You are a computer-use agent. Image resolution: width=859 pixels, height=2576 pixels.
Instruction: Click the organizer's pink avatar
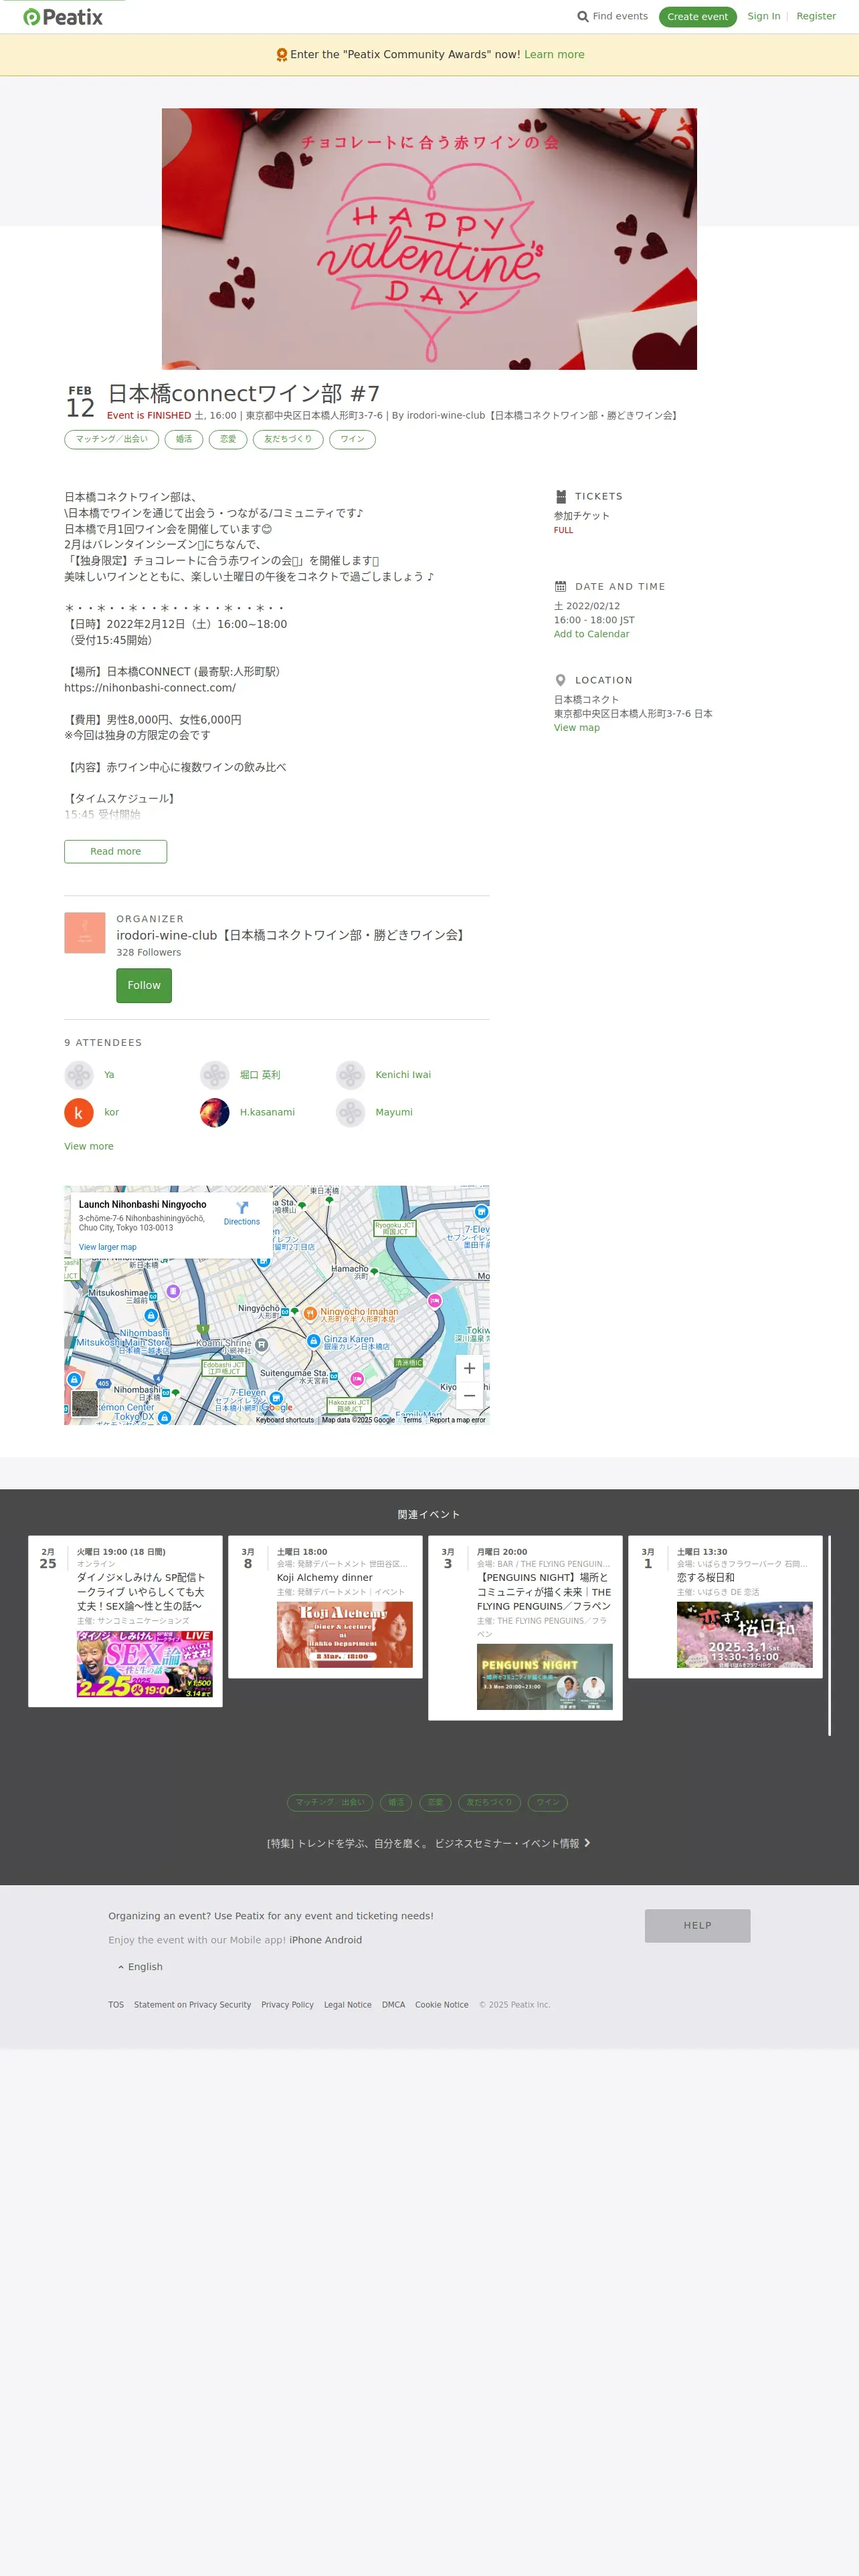click(x=85, y=933)
